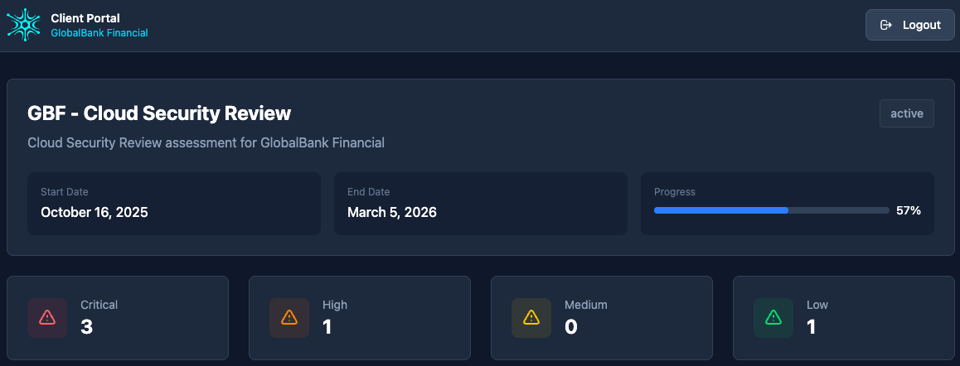Click the Client Portal snowflake logo
Image resolution: width=960 pixels, height=366 pixels.
(23, 25)
